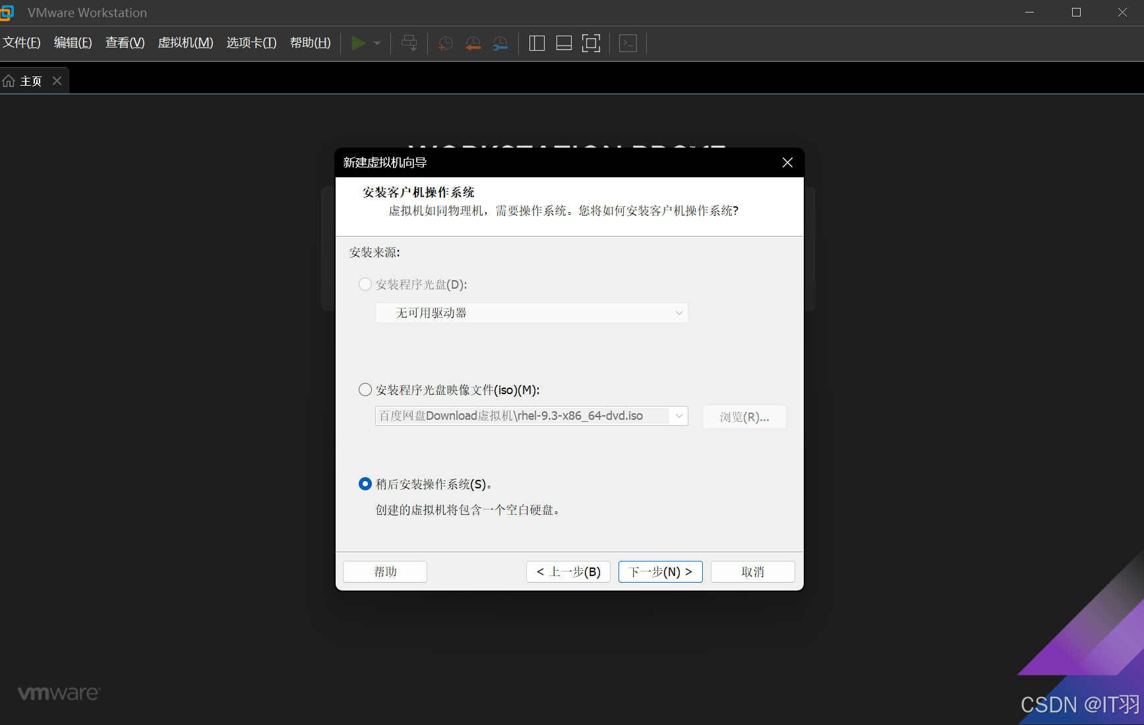Click the take snapshot clock icon
Viewport: 1144px width, 725px height.
coord(446,43)
